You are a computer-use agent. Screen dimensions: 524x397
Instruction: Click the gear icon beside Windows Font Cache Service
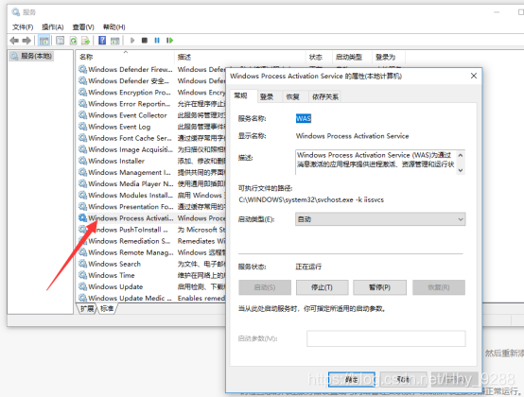(x=82, y=138)
